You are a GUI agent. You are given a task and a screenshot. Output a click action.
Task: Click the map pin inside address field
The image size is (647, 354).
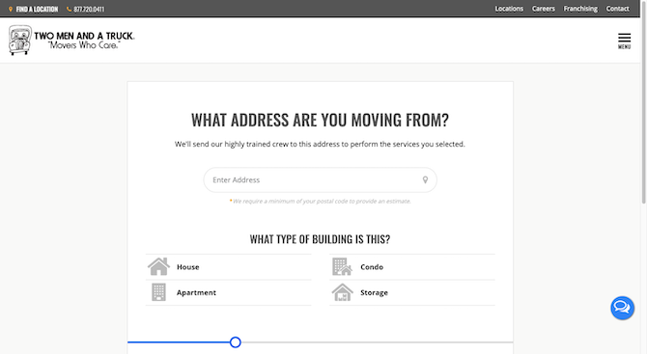pyautogui.click(x=425, y=179)
